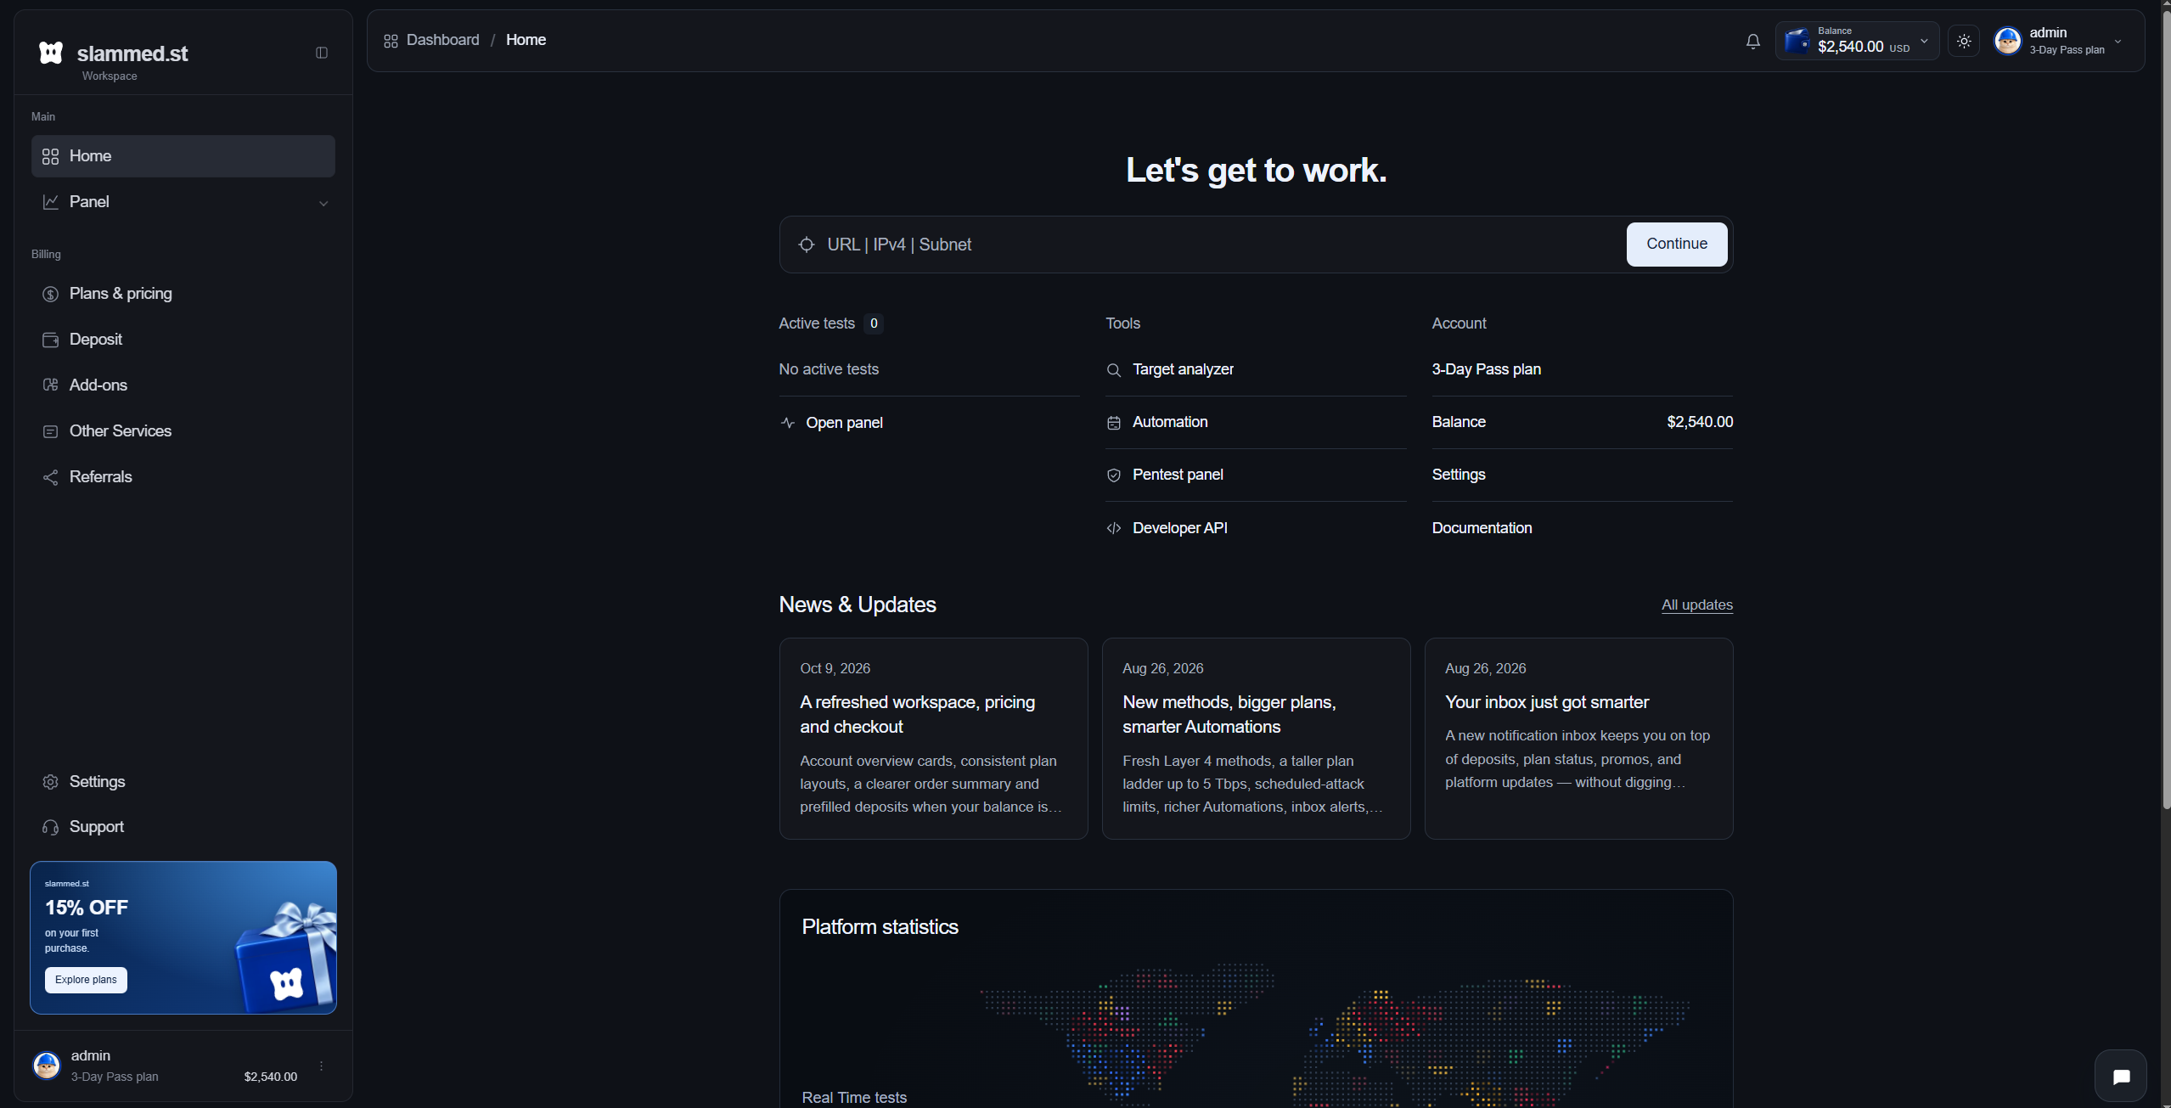The height and width of the screenshot is (1108, 2171).
Task: Click the Referrals share icon
Action: 51,477
